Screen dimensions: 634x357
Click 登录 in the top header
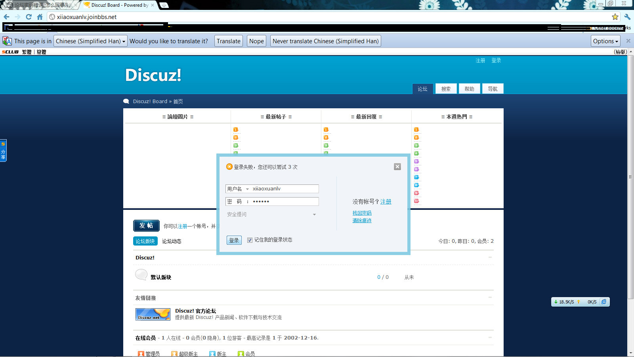coord(496,60)
